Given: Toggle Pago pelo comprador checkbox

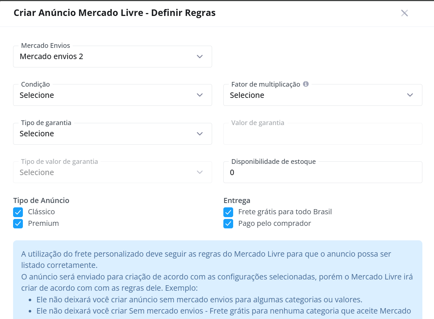Looking at the screenshot, I should coord(228,224).
